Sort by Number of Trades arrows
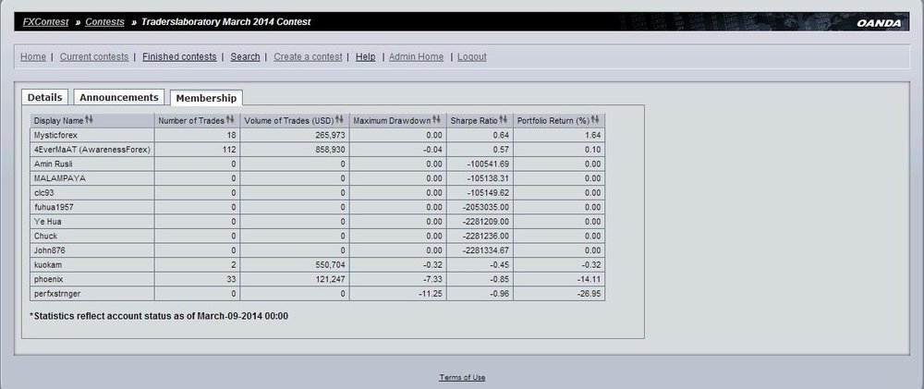This screenshot has width=924, height=389. pos(230,119)
